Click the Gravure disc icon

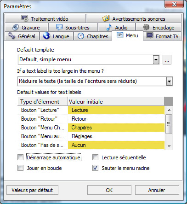[x=16, y=27]
